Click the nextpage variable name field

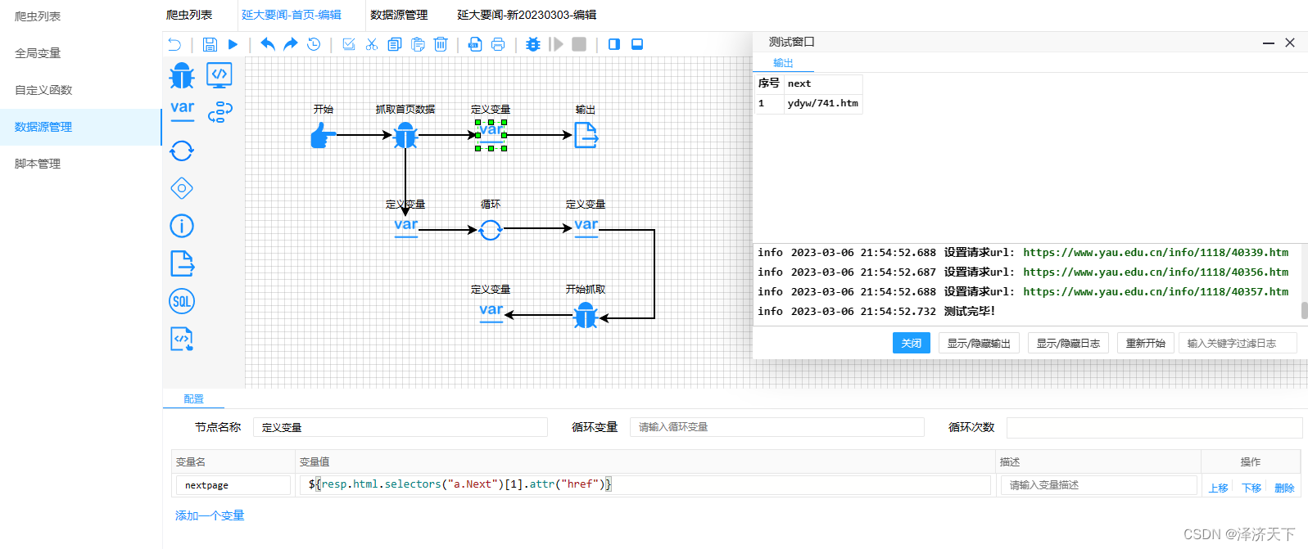coord(233,485)
